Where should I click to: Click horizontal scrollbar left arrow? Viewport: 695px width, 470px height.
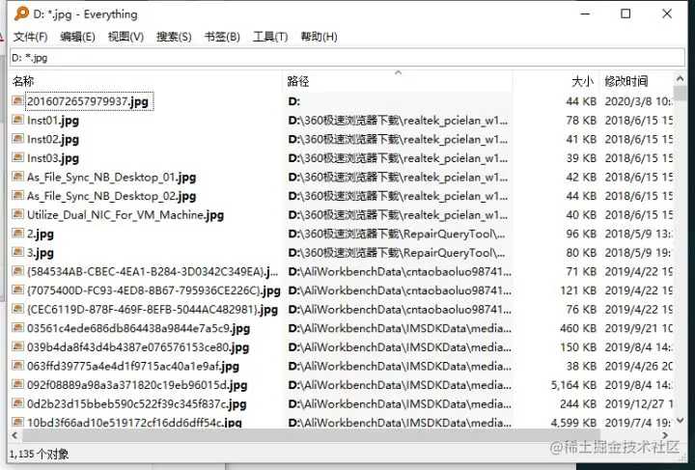coord(15,435)
